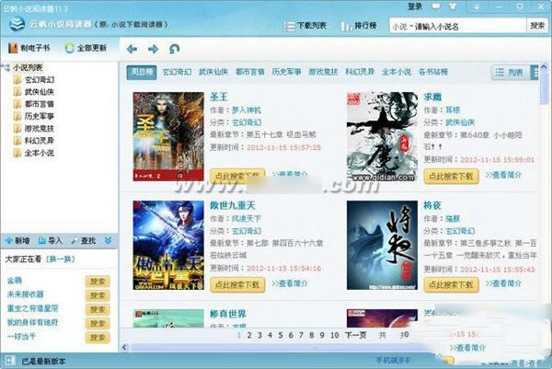The width and height of the screenshot is (552, 369).
Task: Click the app logo beside 云帆小说阅读器
Action: click(x=17, y=24)
